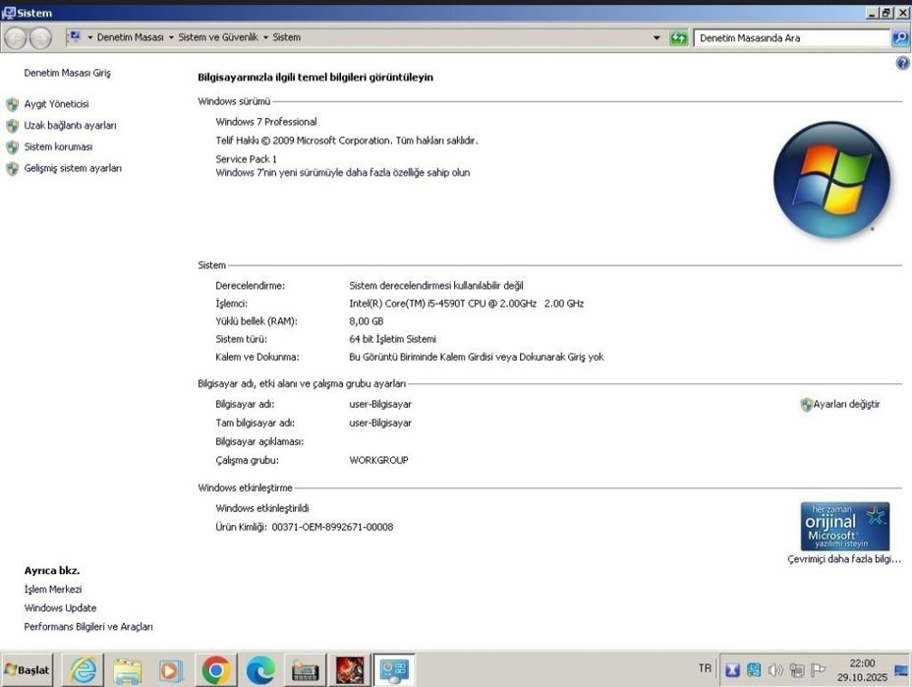Click the shield icon beside Ayarları değiştir

(806, 405)
